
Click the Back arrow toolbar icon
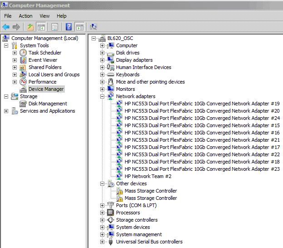[x=6, y=27]
